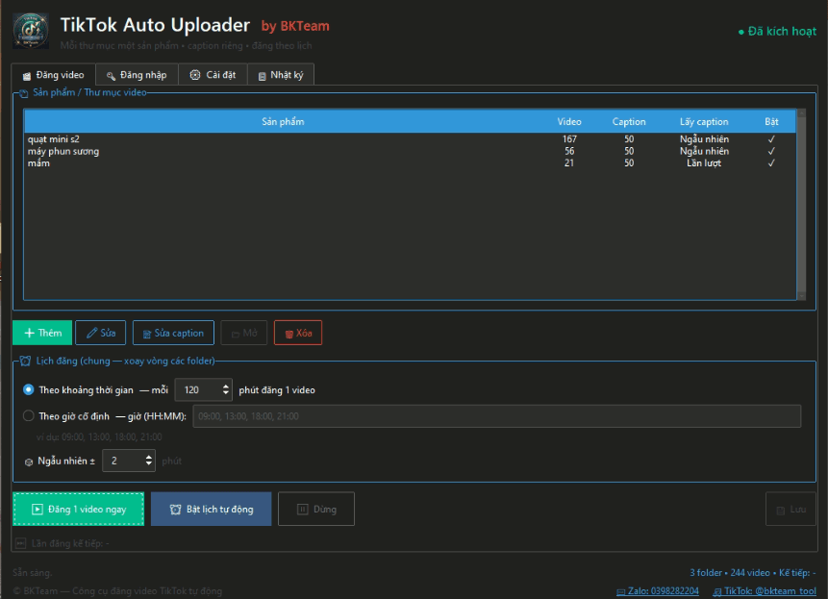Decrease the Ngẫu nhiên minutes with the down arrow
Viewport: 828px width, 599px height.
pyautogui.click(x=149, y=464)
